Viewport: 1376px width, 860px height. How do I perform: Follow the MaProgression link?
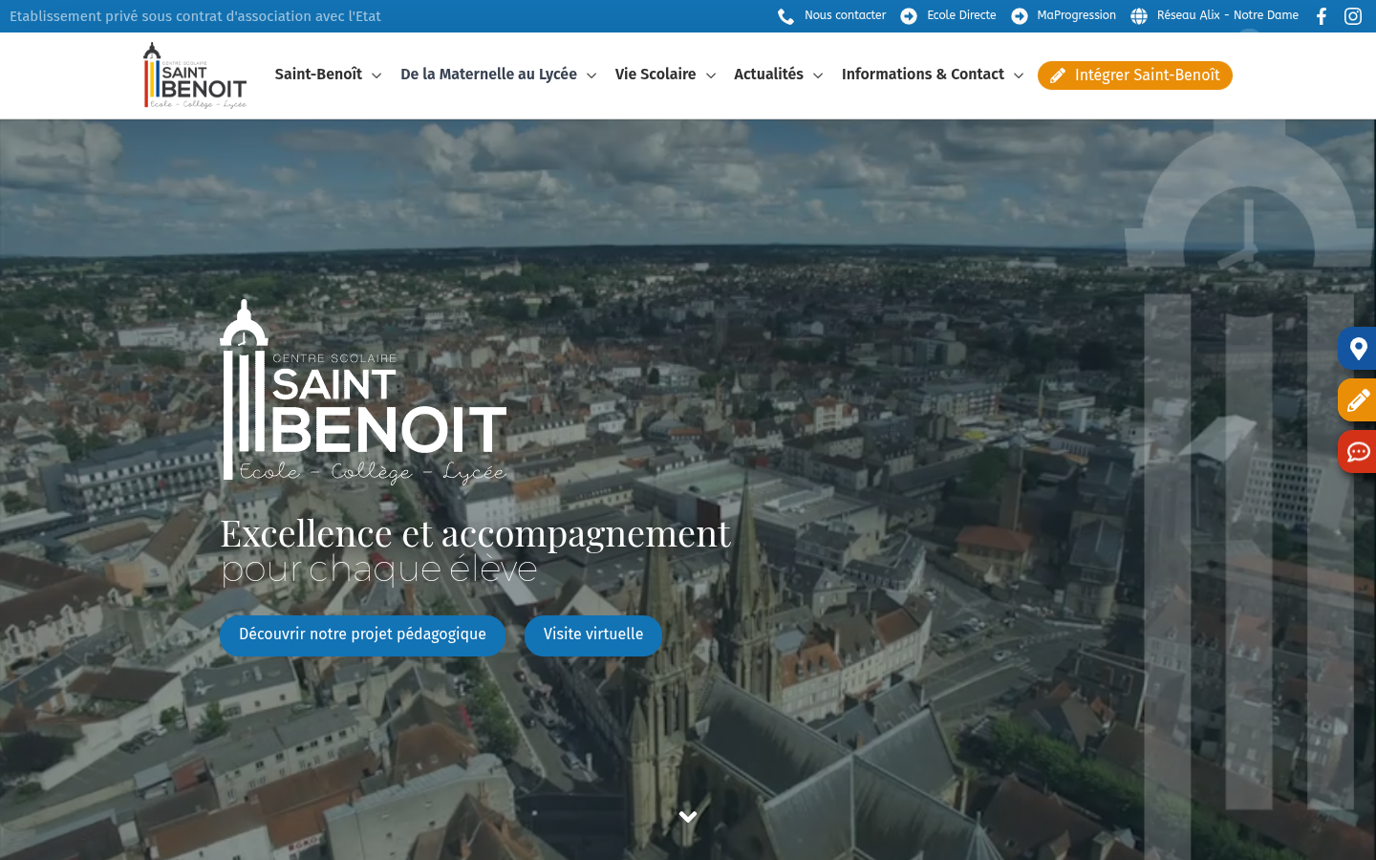pyautogui.click(x=1076, y=15)
